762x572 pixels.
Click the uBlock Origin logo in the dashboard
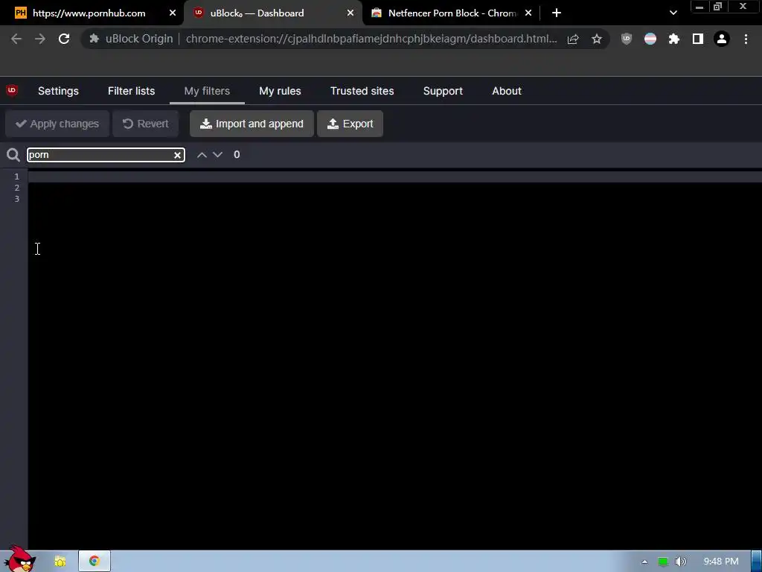pos(12,90)
